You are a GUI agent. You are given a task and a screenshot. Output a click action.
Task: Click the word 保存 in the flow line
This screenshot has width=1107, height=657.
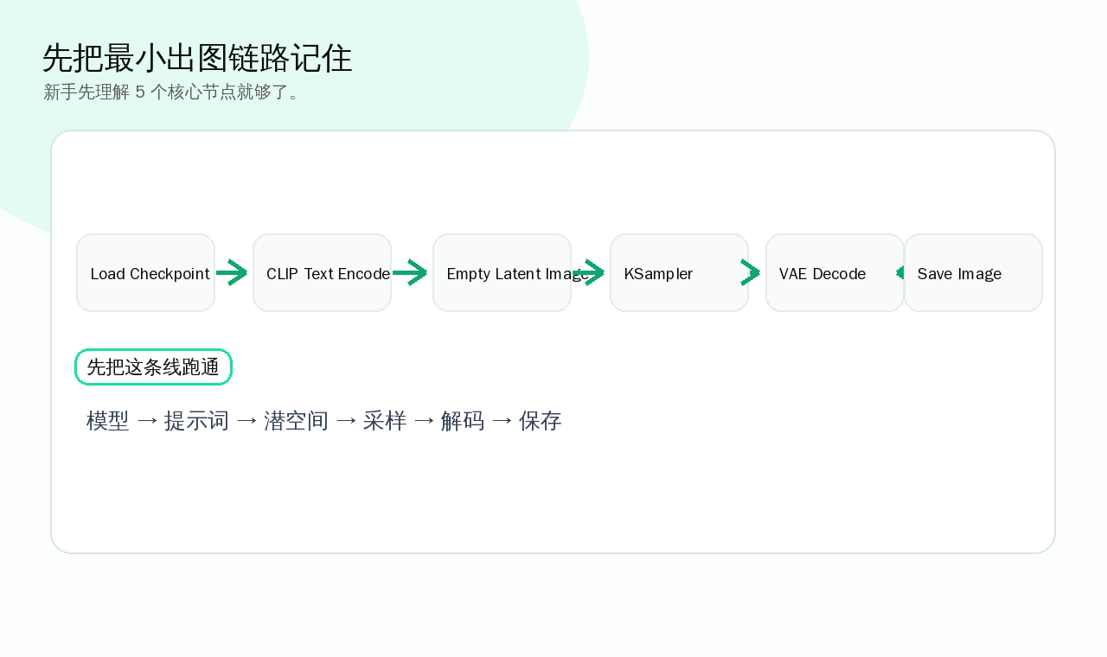541,421
